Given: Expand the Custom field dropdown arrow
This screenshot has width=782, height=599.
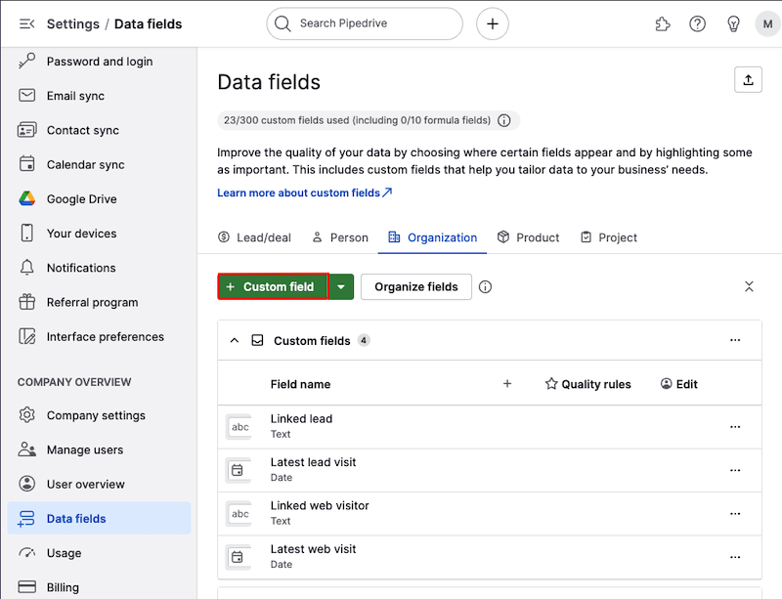Looking at the screenshot, I should (x=341, y=286).
